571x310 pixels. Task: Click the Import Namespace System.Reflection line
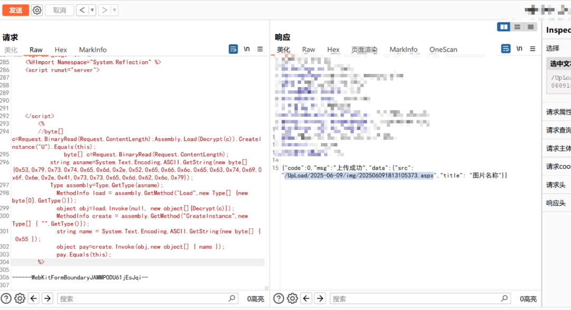93,62
